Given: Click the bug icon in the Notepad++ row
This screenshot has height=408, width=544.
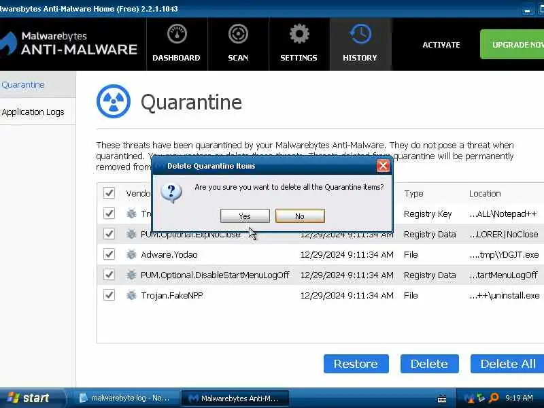Looking at the screenshot, I should (131, 214).
